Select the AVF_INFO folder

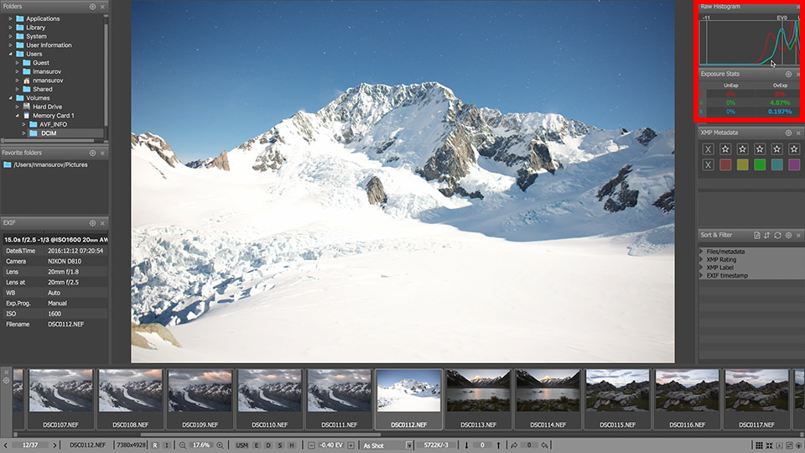coord(54,124)
